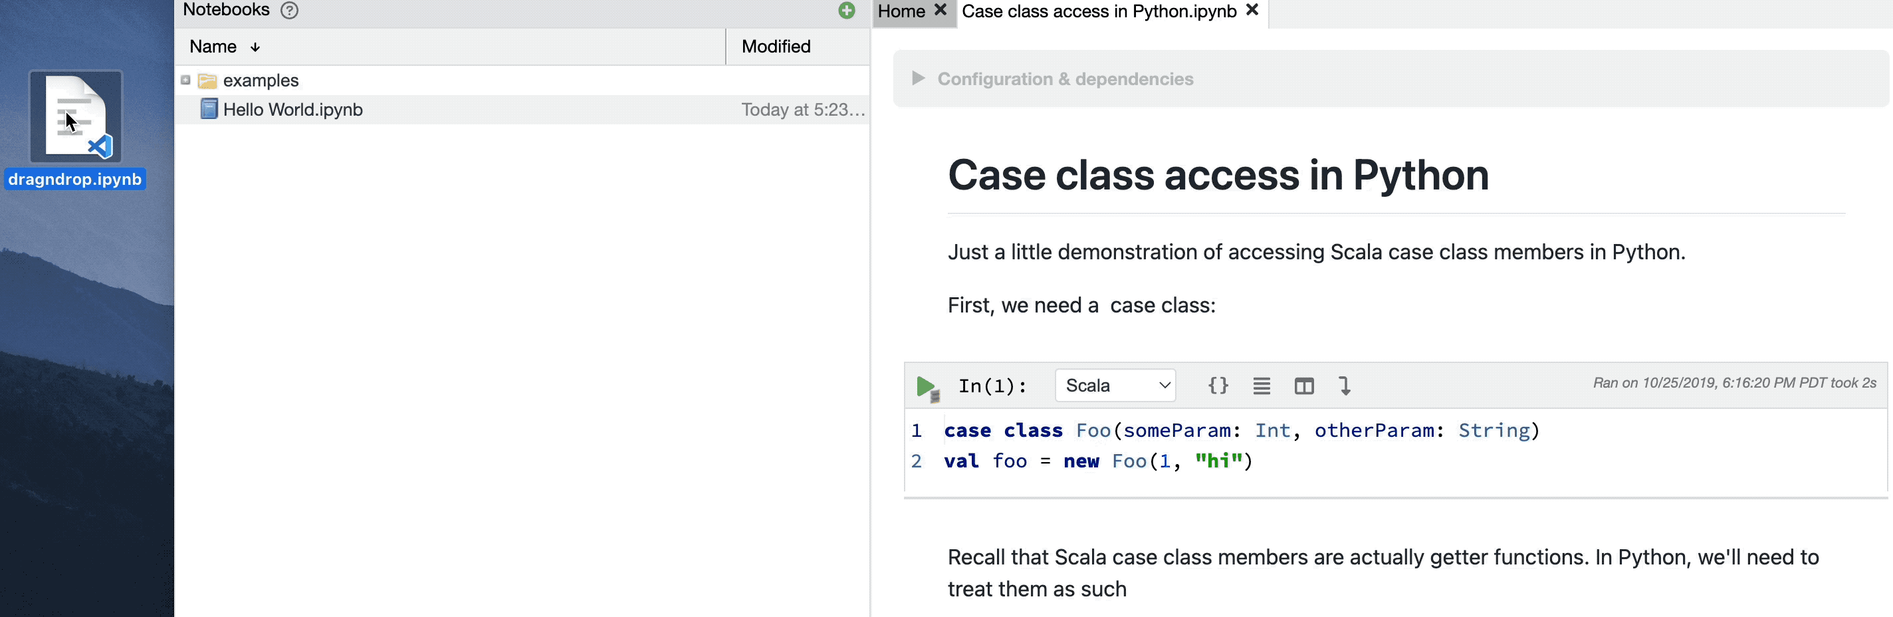Open Hello World.ipynb from the notebook list

click(x=292, y=110)
